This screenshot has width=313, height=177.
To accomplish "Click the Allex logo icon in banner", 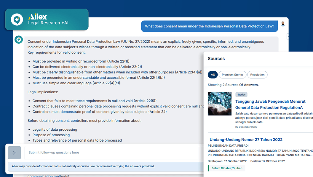I will (17, 20).
